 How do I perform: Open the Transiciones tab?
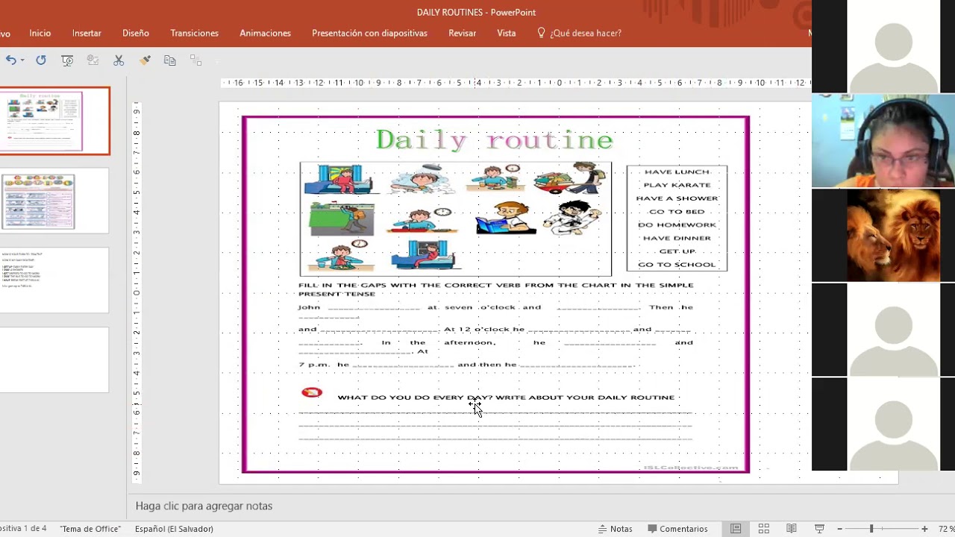(194, 33)
